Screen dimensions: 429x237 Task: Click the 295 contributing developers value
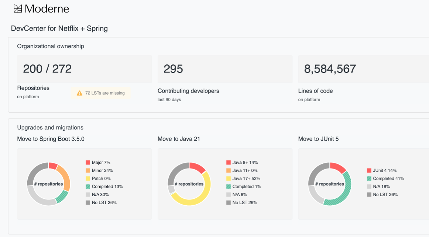pyautogui.click(x=173, y=69)
